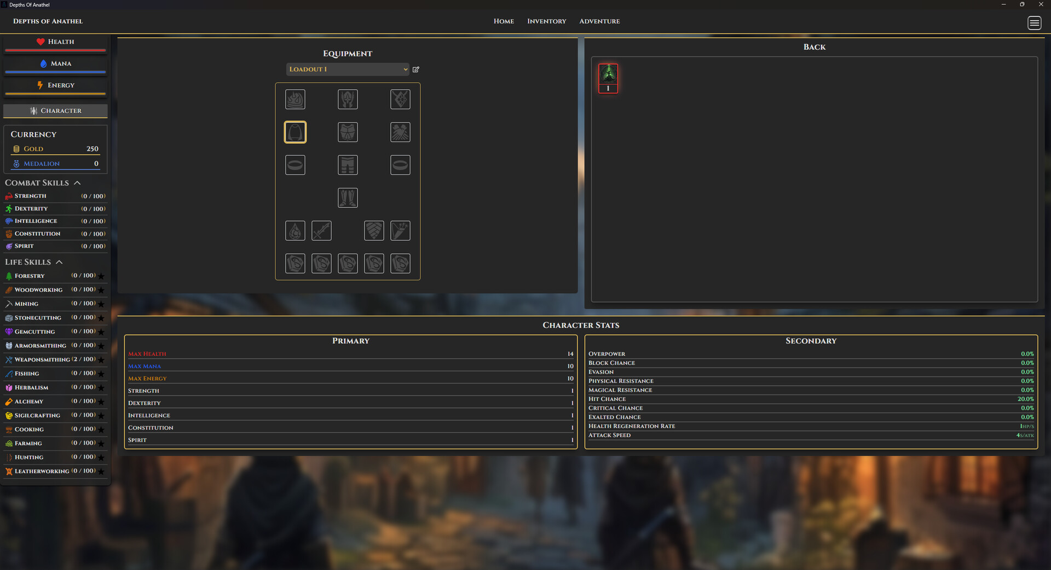Open the Adventure menu

click(599, 21)
